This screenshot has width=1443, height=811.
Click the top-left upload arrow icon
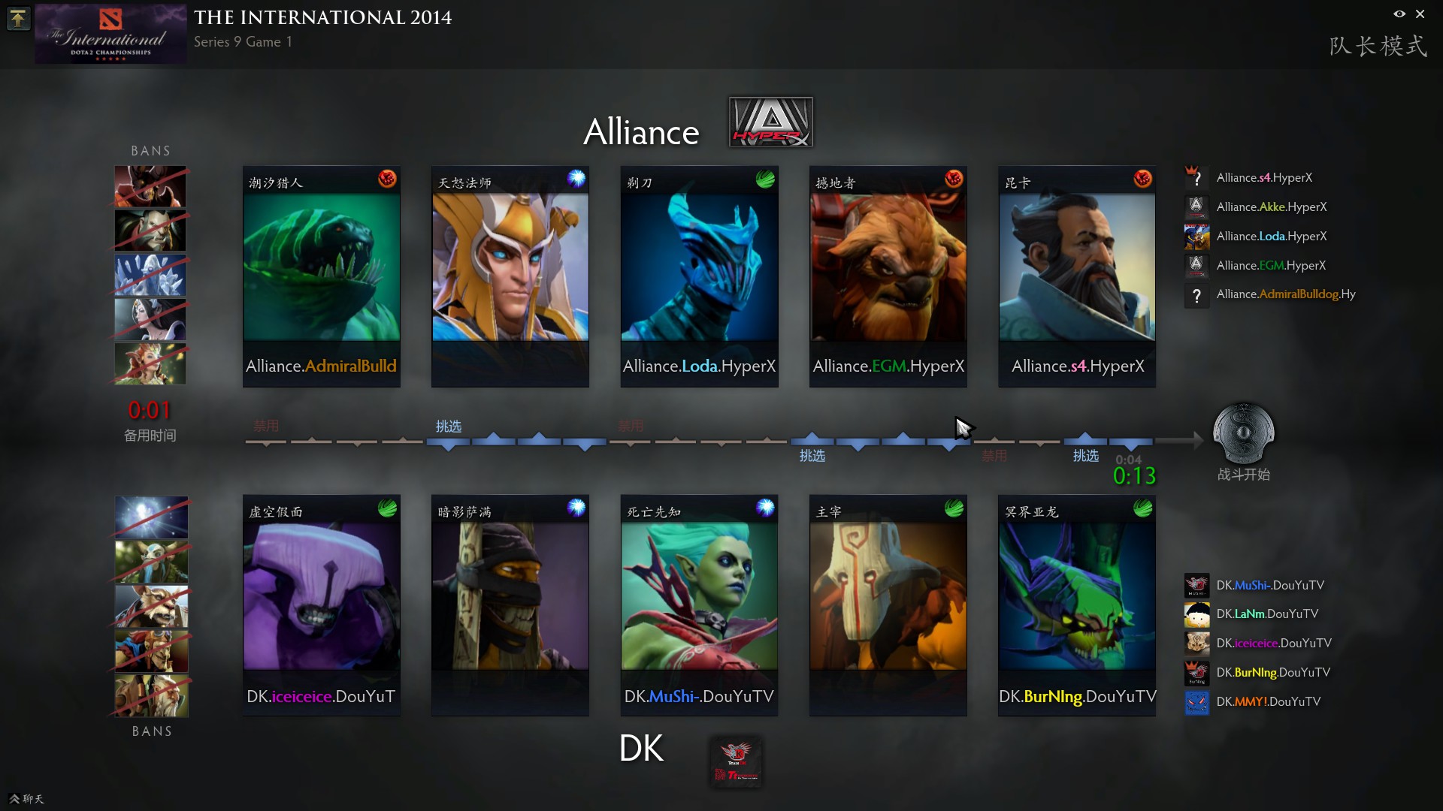18,19
